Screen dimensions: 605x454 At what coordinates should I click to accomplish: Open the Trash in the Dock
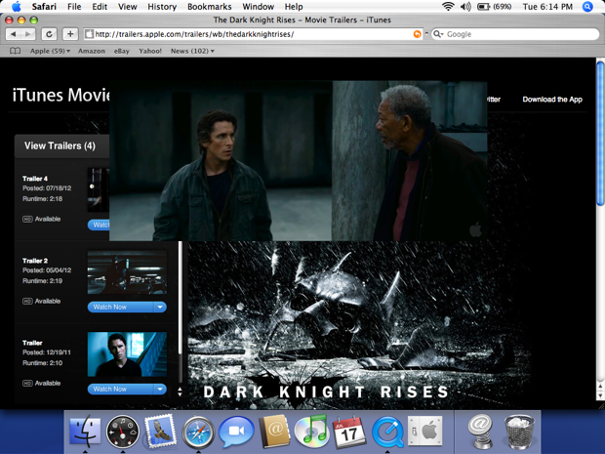pos(520,432)
